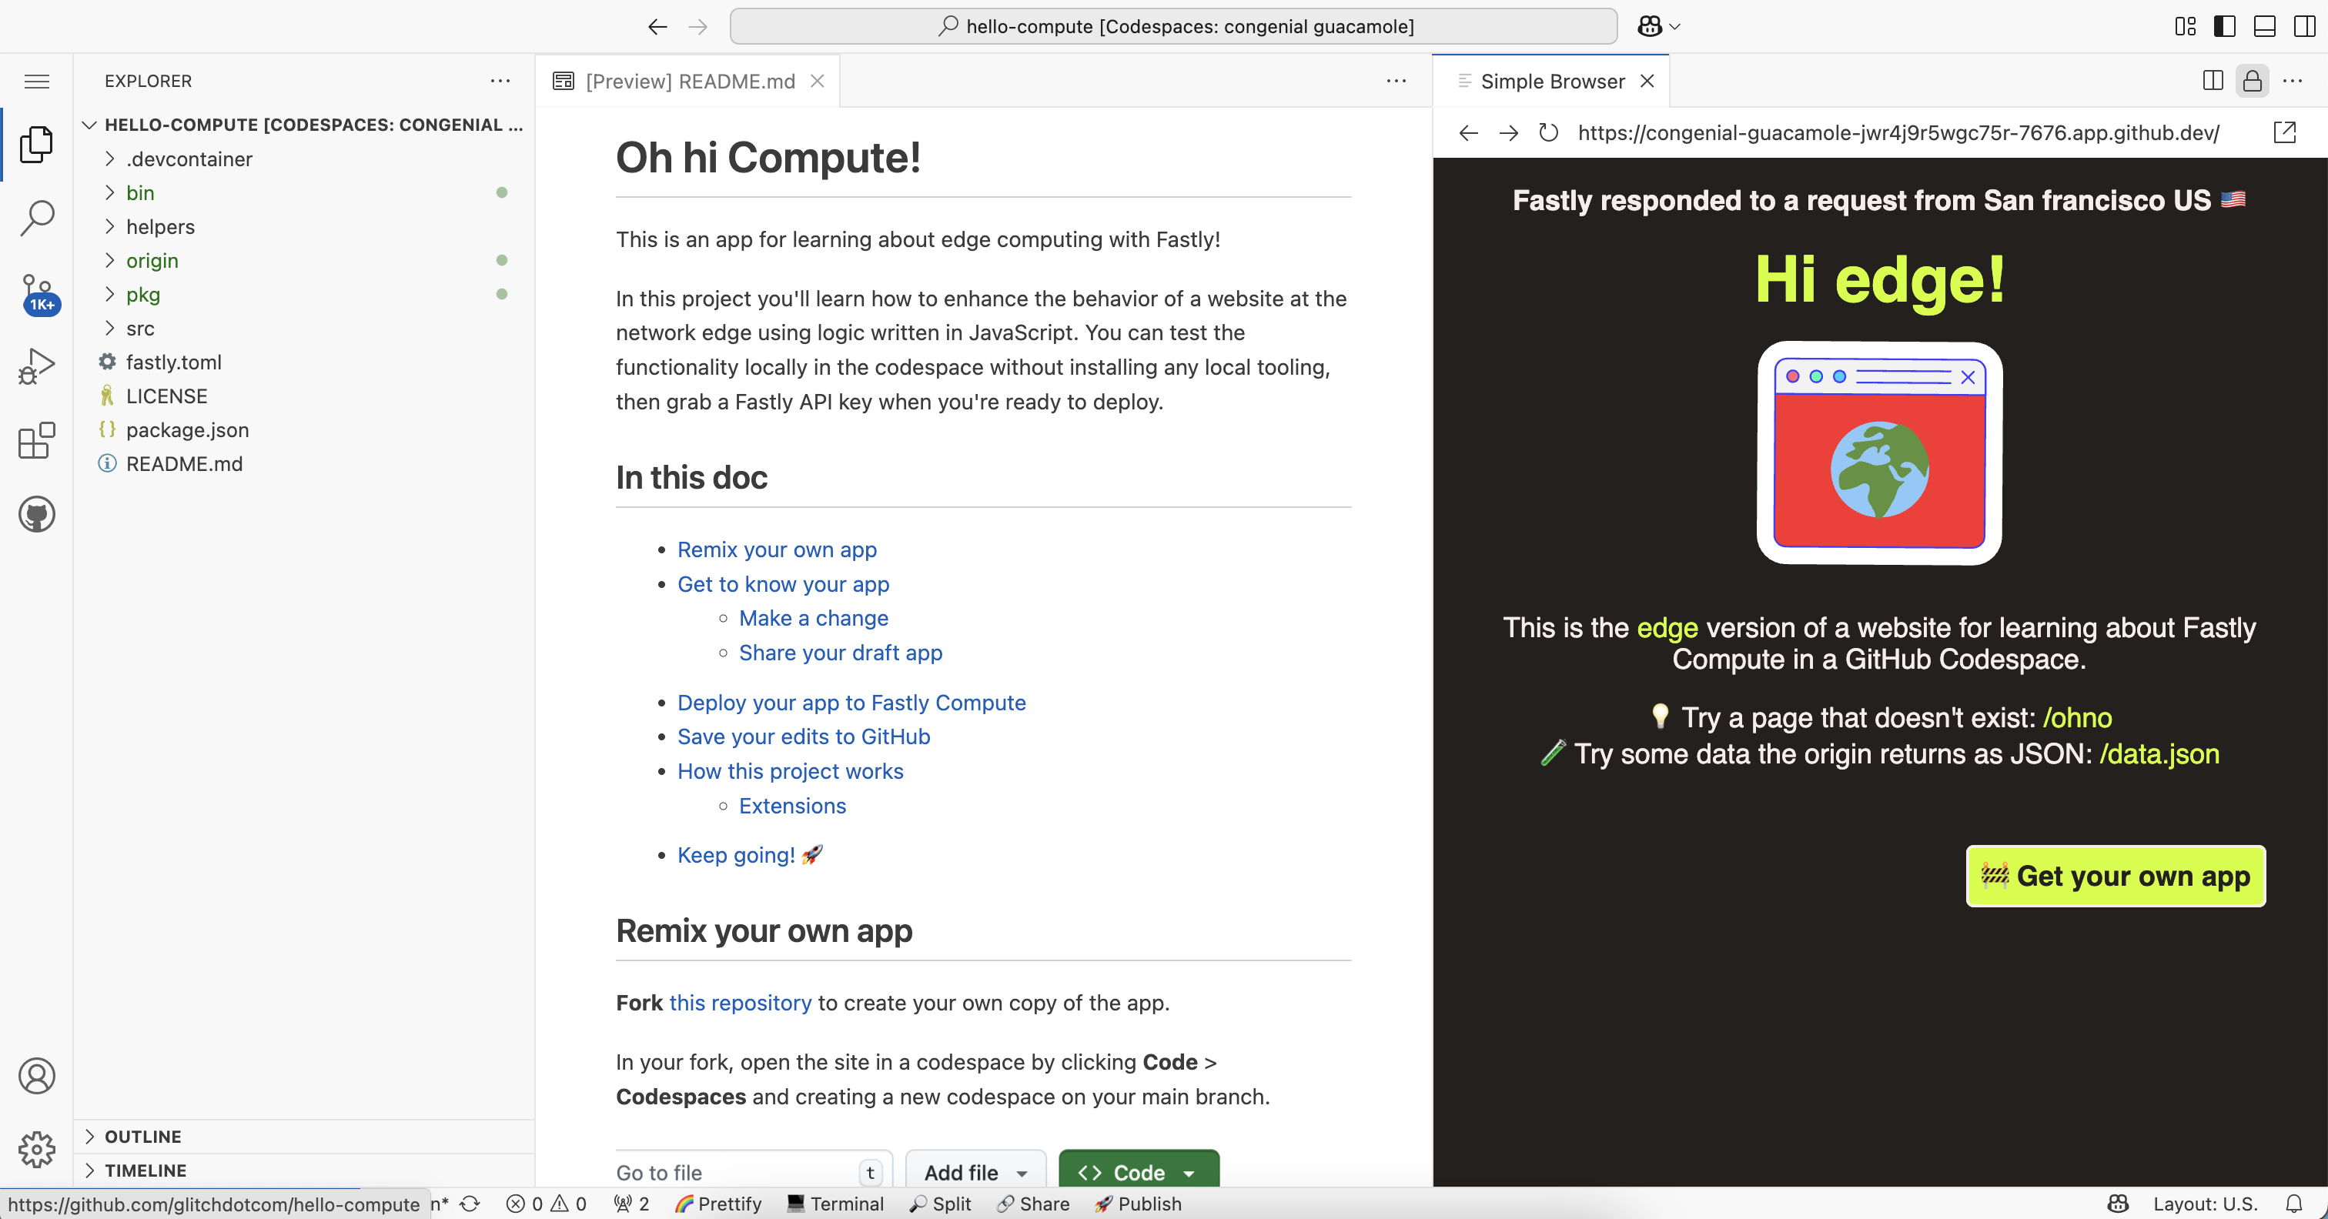2328x1219 pixels.
Task: Navigate forward in the Simple Browser
Action: [x=1508, y=133]
